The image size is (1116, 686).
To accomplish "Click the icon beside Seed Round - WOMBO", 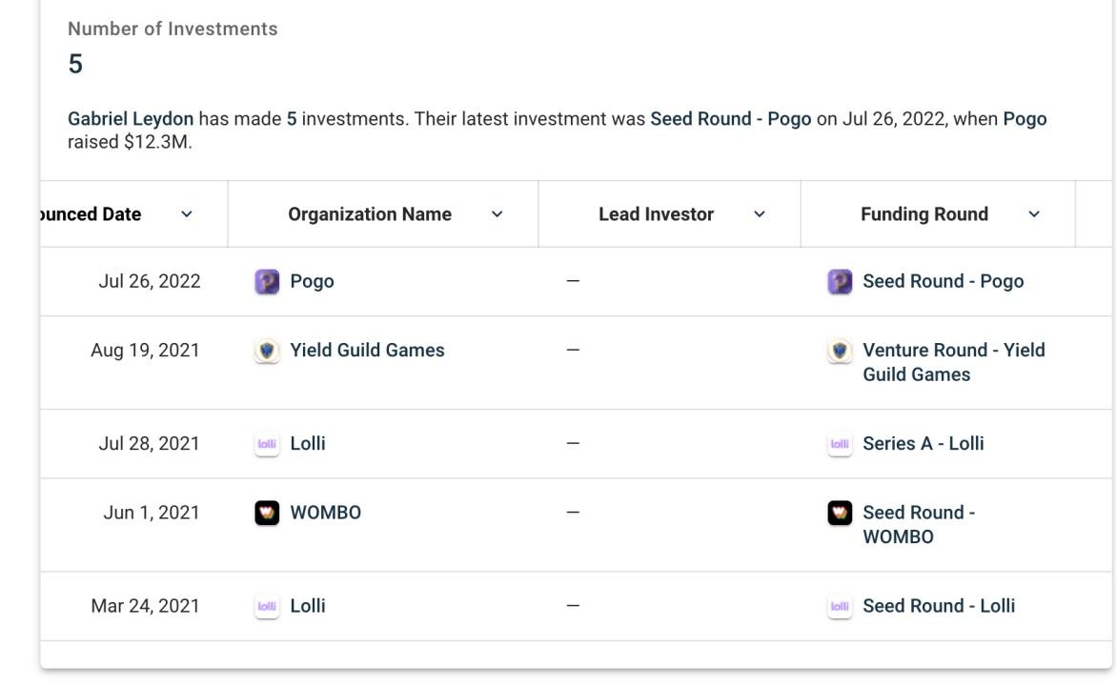I will tap(840, 513).
